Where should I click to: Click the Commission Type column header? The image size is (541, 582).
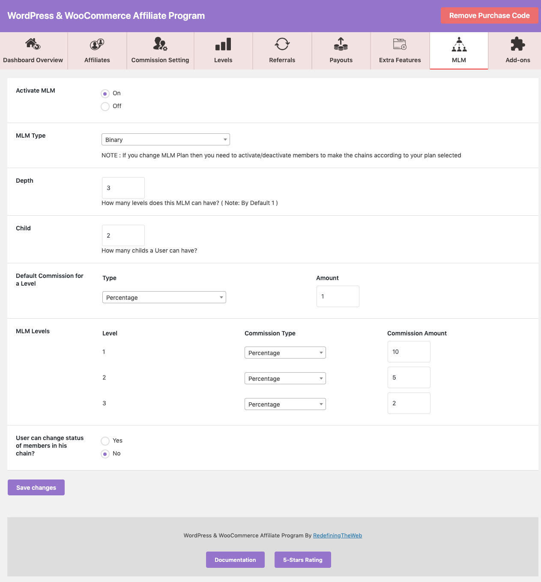tap(270, 333)
